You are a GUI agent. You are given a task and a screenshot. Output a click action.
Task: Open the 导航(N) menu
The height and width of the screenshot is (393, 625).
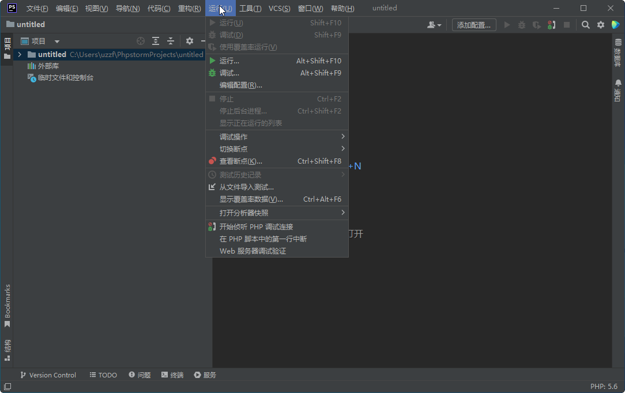(127, 9)
